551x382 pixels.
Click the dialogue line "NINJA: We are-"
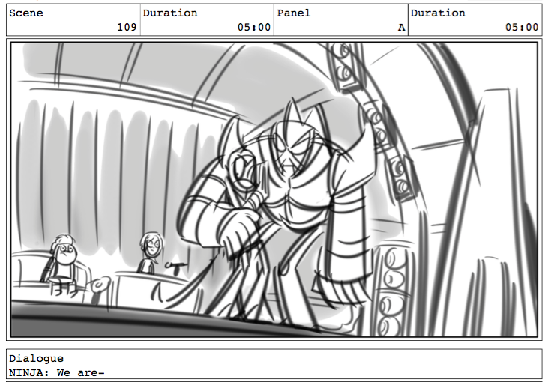(x=56, y=372)
